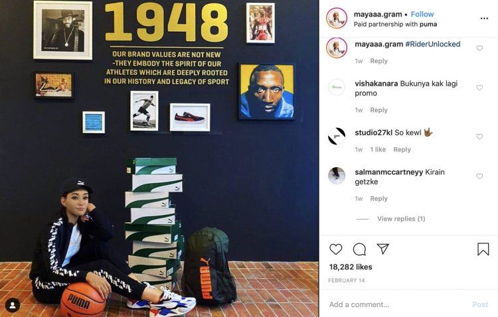Image resolution: width=498 pixels, height=317 pixels.
Task: Open the #RiderUnlocked hashtag
Action: [x=432, y=44]
